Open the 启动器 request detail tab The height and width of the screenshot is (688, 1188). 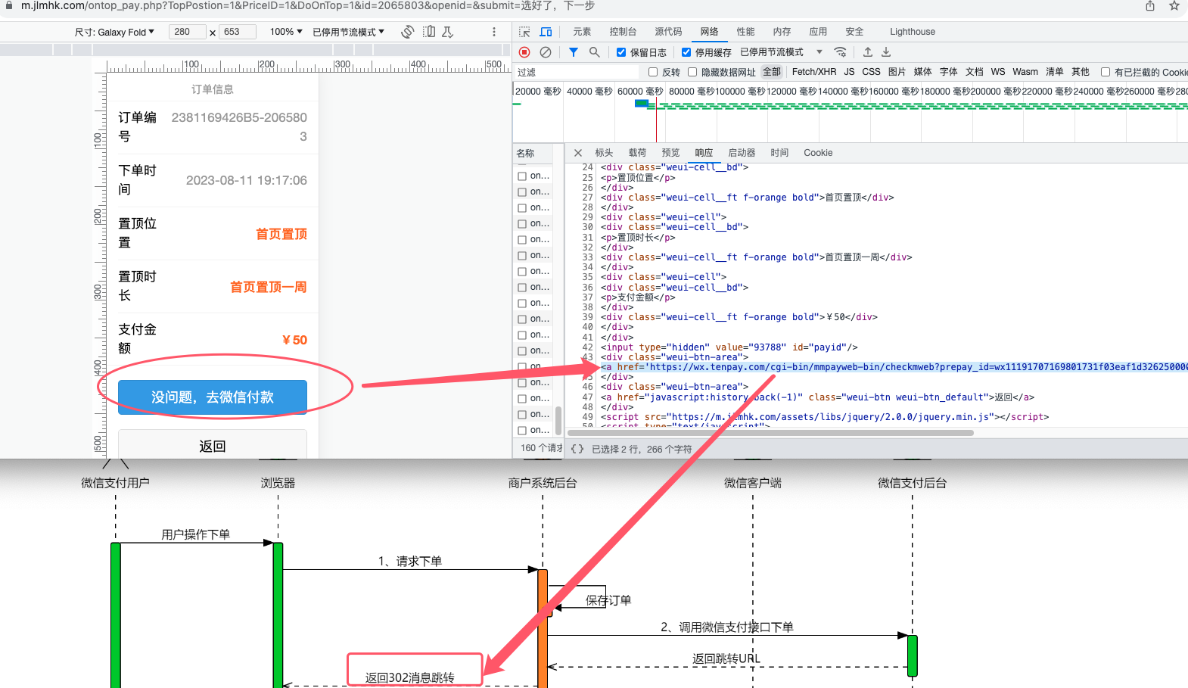pos(742,153)
